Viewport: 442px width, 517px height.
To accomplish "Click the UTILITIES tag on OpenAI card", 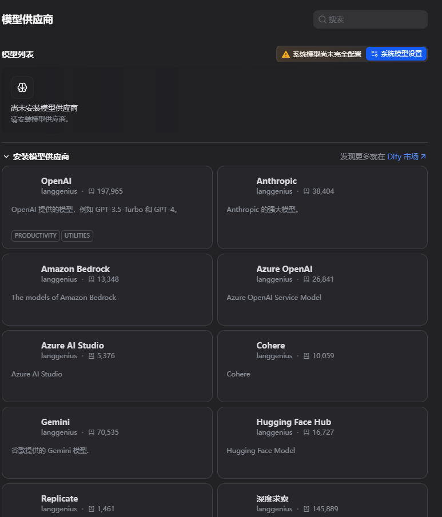I will 77,235.
